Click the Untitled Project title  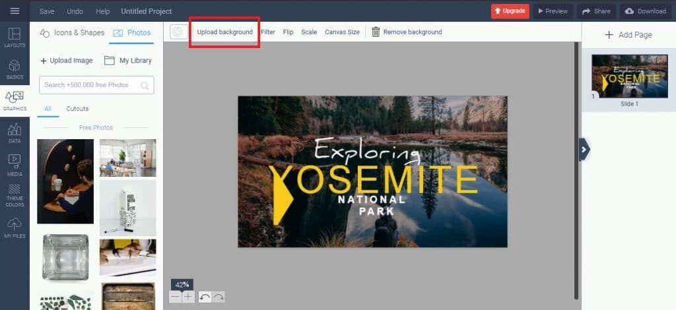coord(147,11)
